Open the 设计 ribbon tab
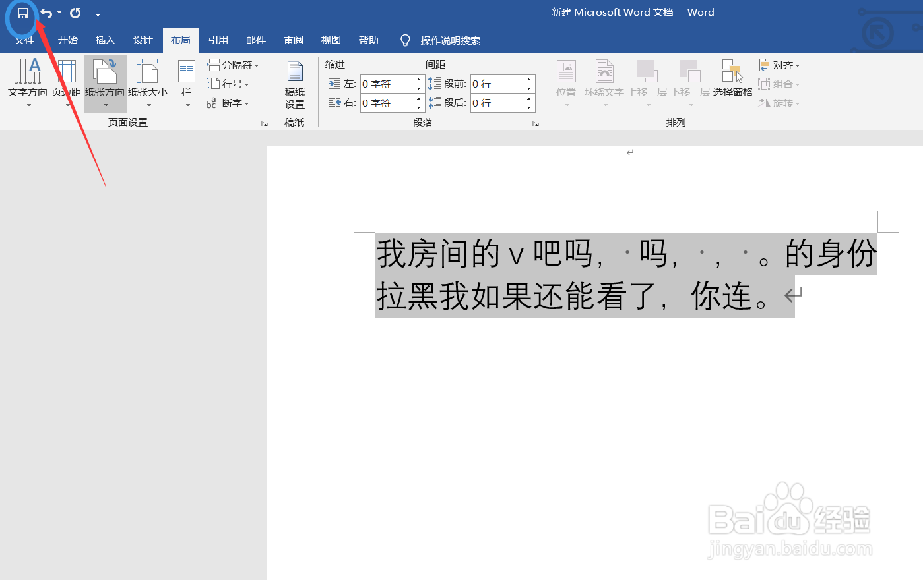 point(143,40)
